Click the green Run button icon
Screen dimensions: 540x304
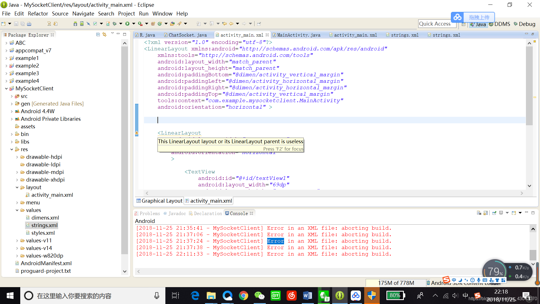click(127, 24)
